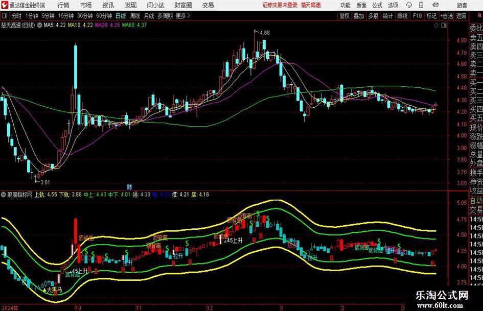Select the 日线 daily period tab
This screenshot has height=311, width=483.
(121, 16)
